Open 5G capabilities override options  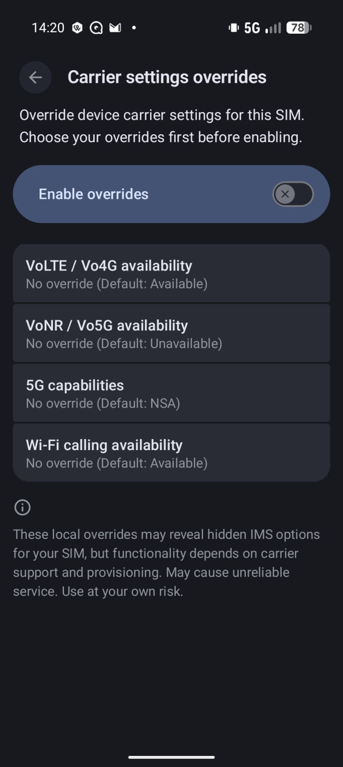point(171,393)
